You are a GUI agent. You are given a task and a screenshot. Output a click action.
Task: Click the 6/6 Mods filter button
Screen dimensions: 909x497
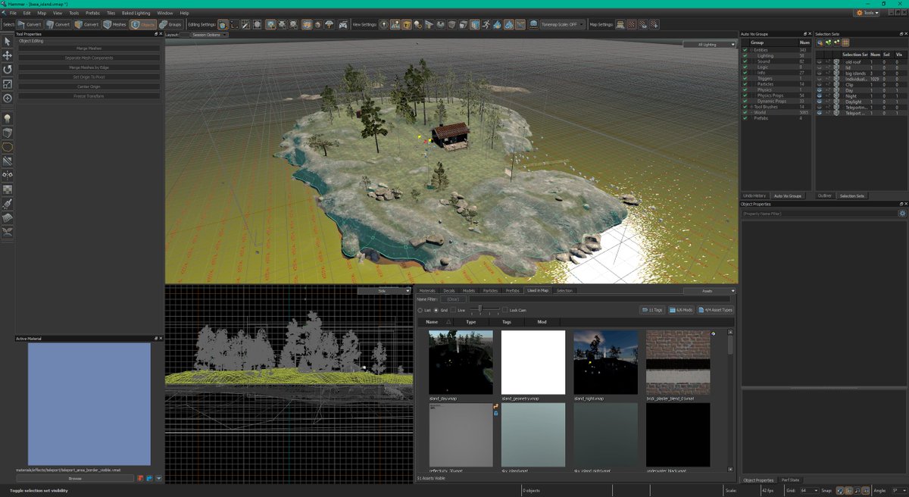coord(681,310)
